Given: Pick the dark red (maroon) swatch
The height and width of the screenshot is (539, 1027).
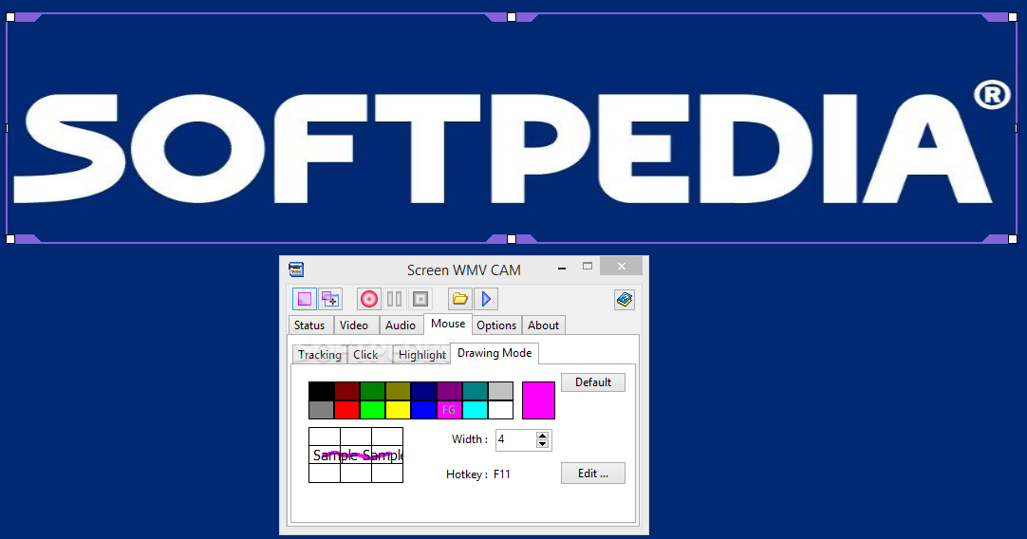Looking at the screenshot, I should (x=347, y=391).
